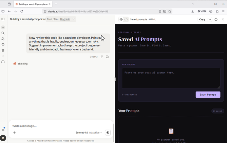The height and width of the screenshot is (143, 227).
Task: Click the chat title Building a saved AI prompts
Action: [28, 19]
